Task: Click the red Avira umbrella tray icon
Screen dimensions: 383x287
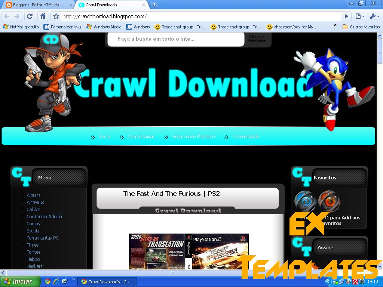Action: click(x=355, y=282)
